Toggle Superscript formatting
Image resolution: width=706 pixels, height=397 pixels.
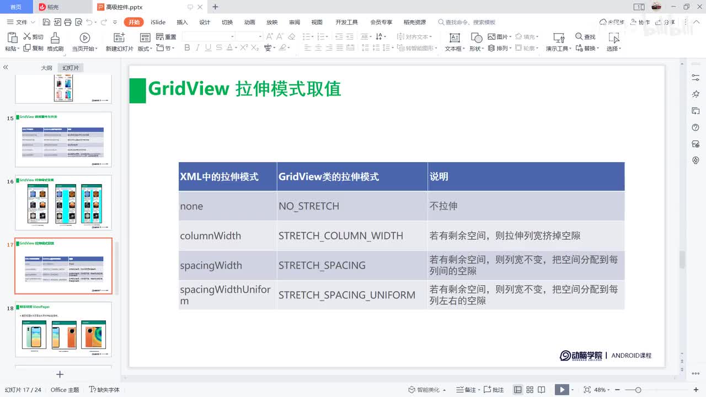(x=244, y=48)
